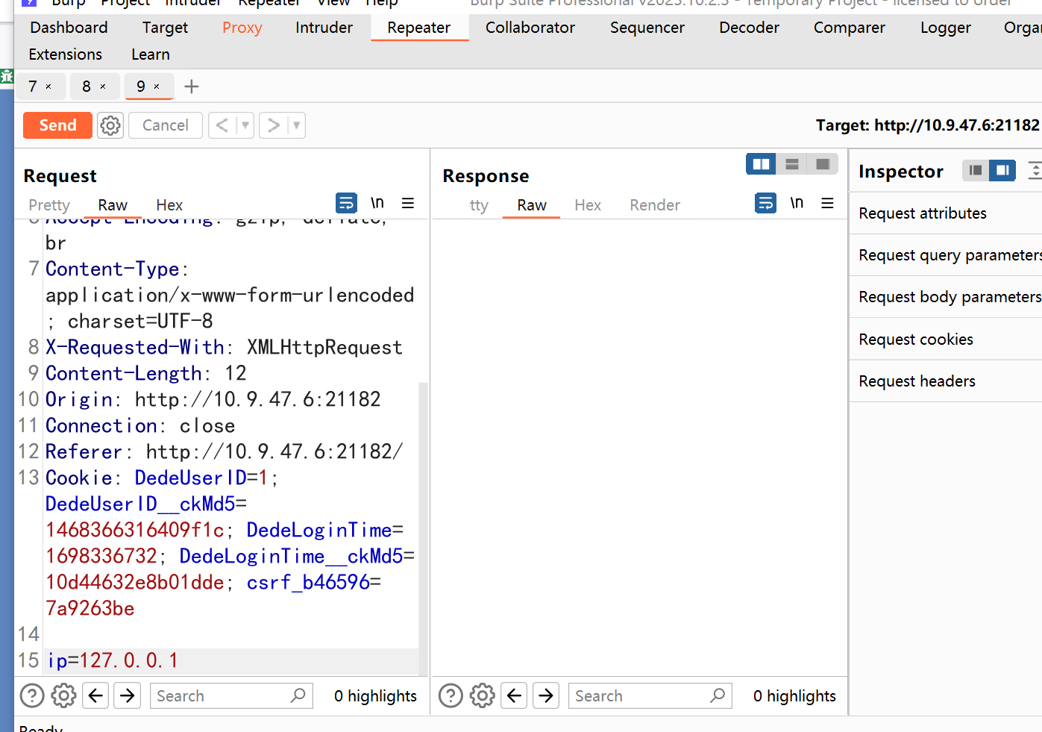Viewport: 1042px width, 732px height.
Task: Toggle non-printable characters in Request panel
Action: (x=377, y=203)
